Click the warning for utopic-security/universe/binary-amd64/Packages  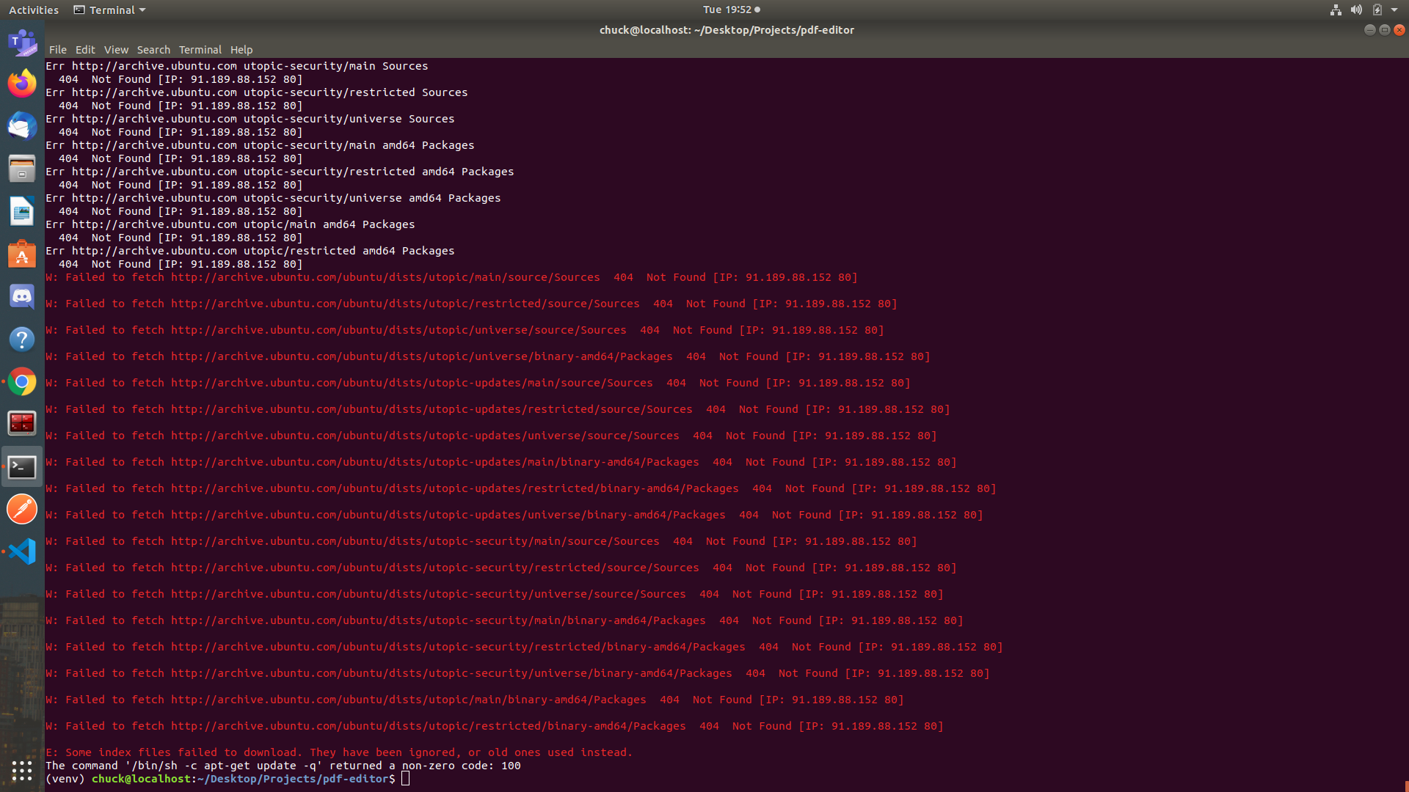pos(517,673)
